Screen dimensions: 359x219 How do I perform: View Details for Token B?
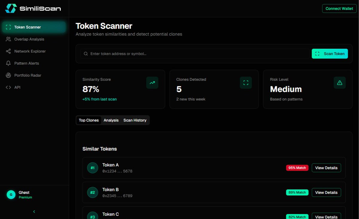click(x=326, y=192)
